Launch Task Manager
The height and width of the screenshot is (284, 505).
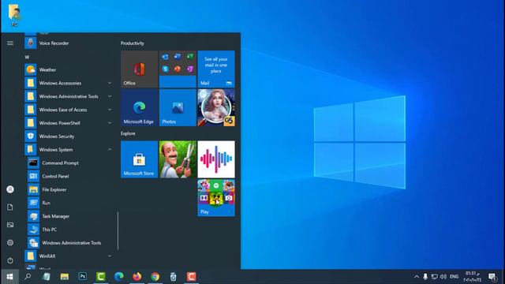(x=69, y=216)
